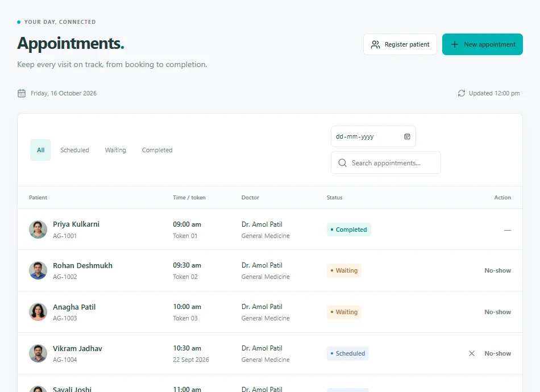Click patient name Rohan Deshmukh
The image size is (540, 392).
pyautogui.click(x=82, y=266)
